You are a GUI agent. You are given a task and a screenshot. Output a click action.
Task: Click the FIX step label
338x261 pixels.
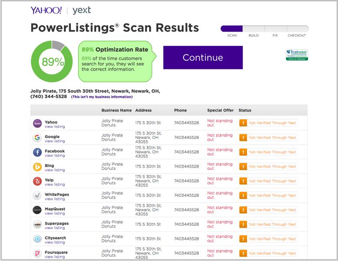[275, 35]
